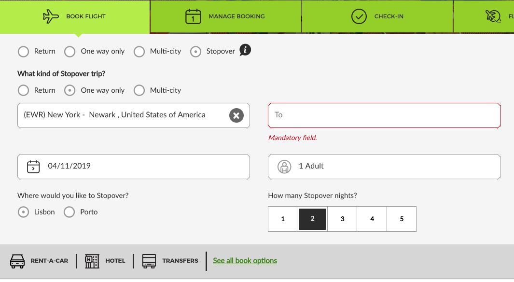
Task: Click the Check-in checkmark icon
Action: pyautogui.click(x=359, y=16)
